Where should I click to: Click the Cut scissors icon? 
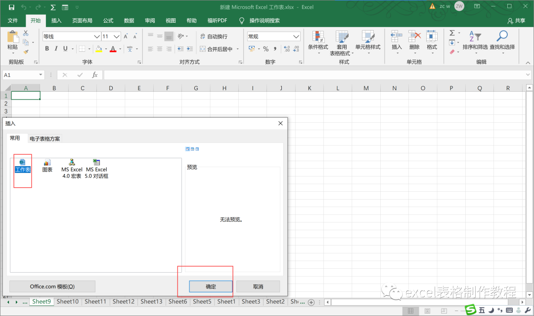(x=26, y=33)
